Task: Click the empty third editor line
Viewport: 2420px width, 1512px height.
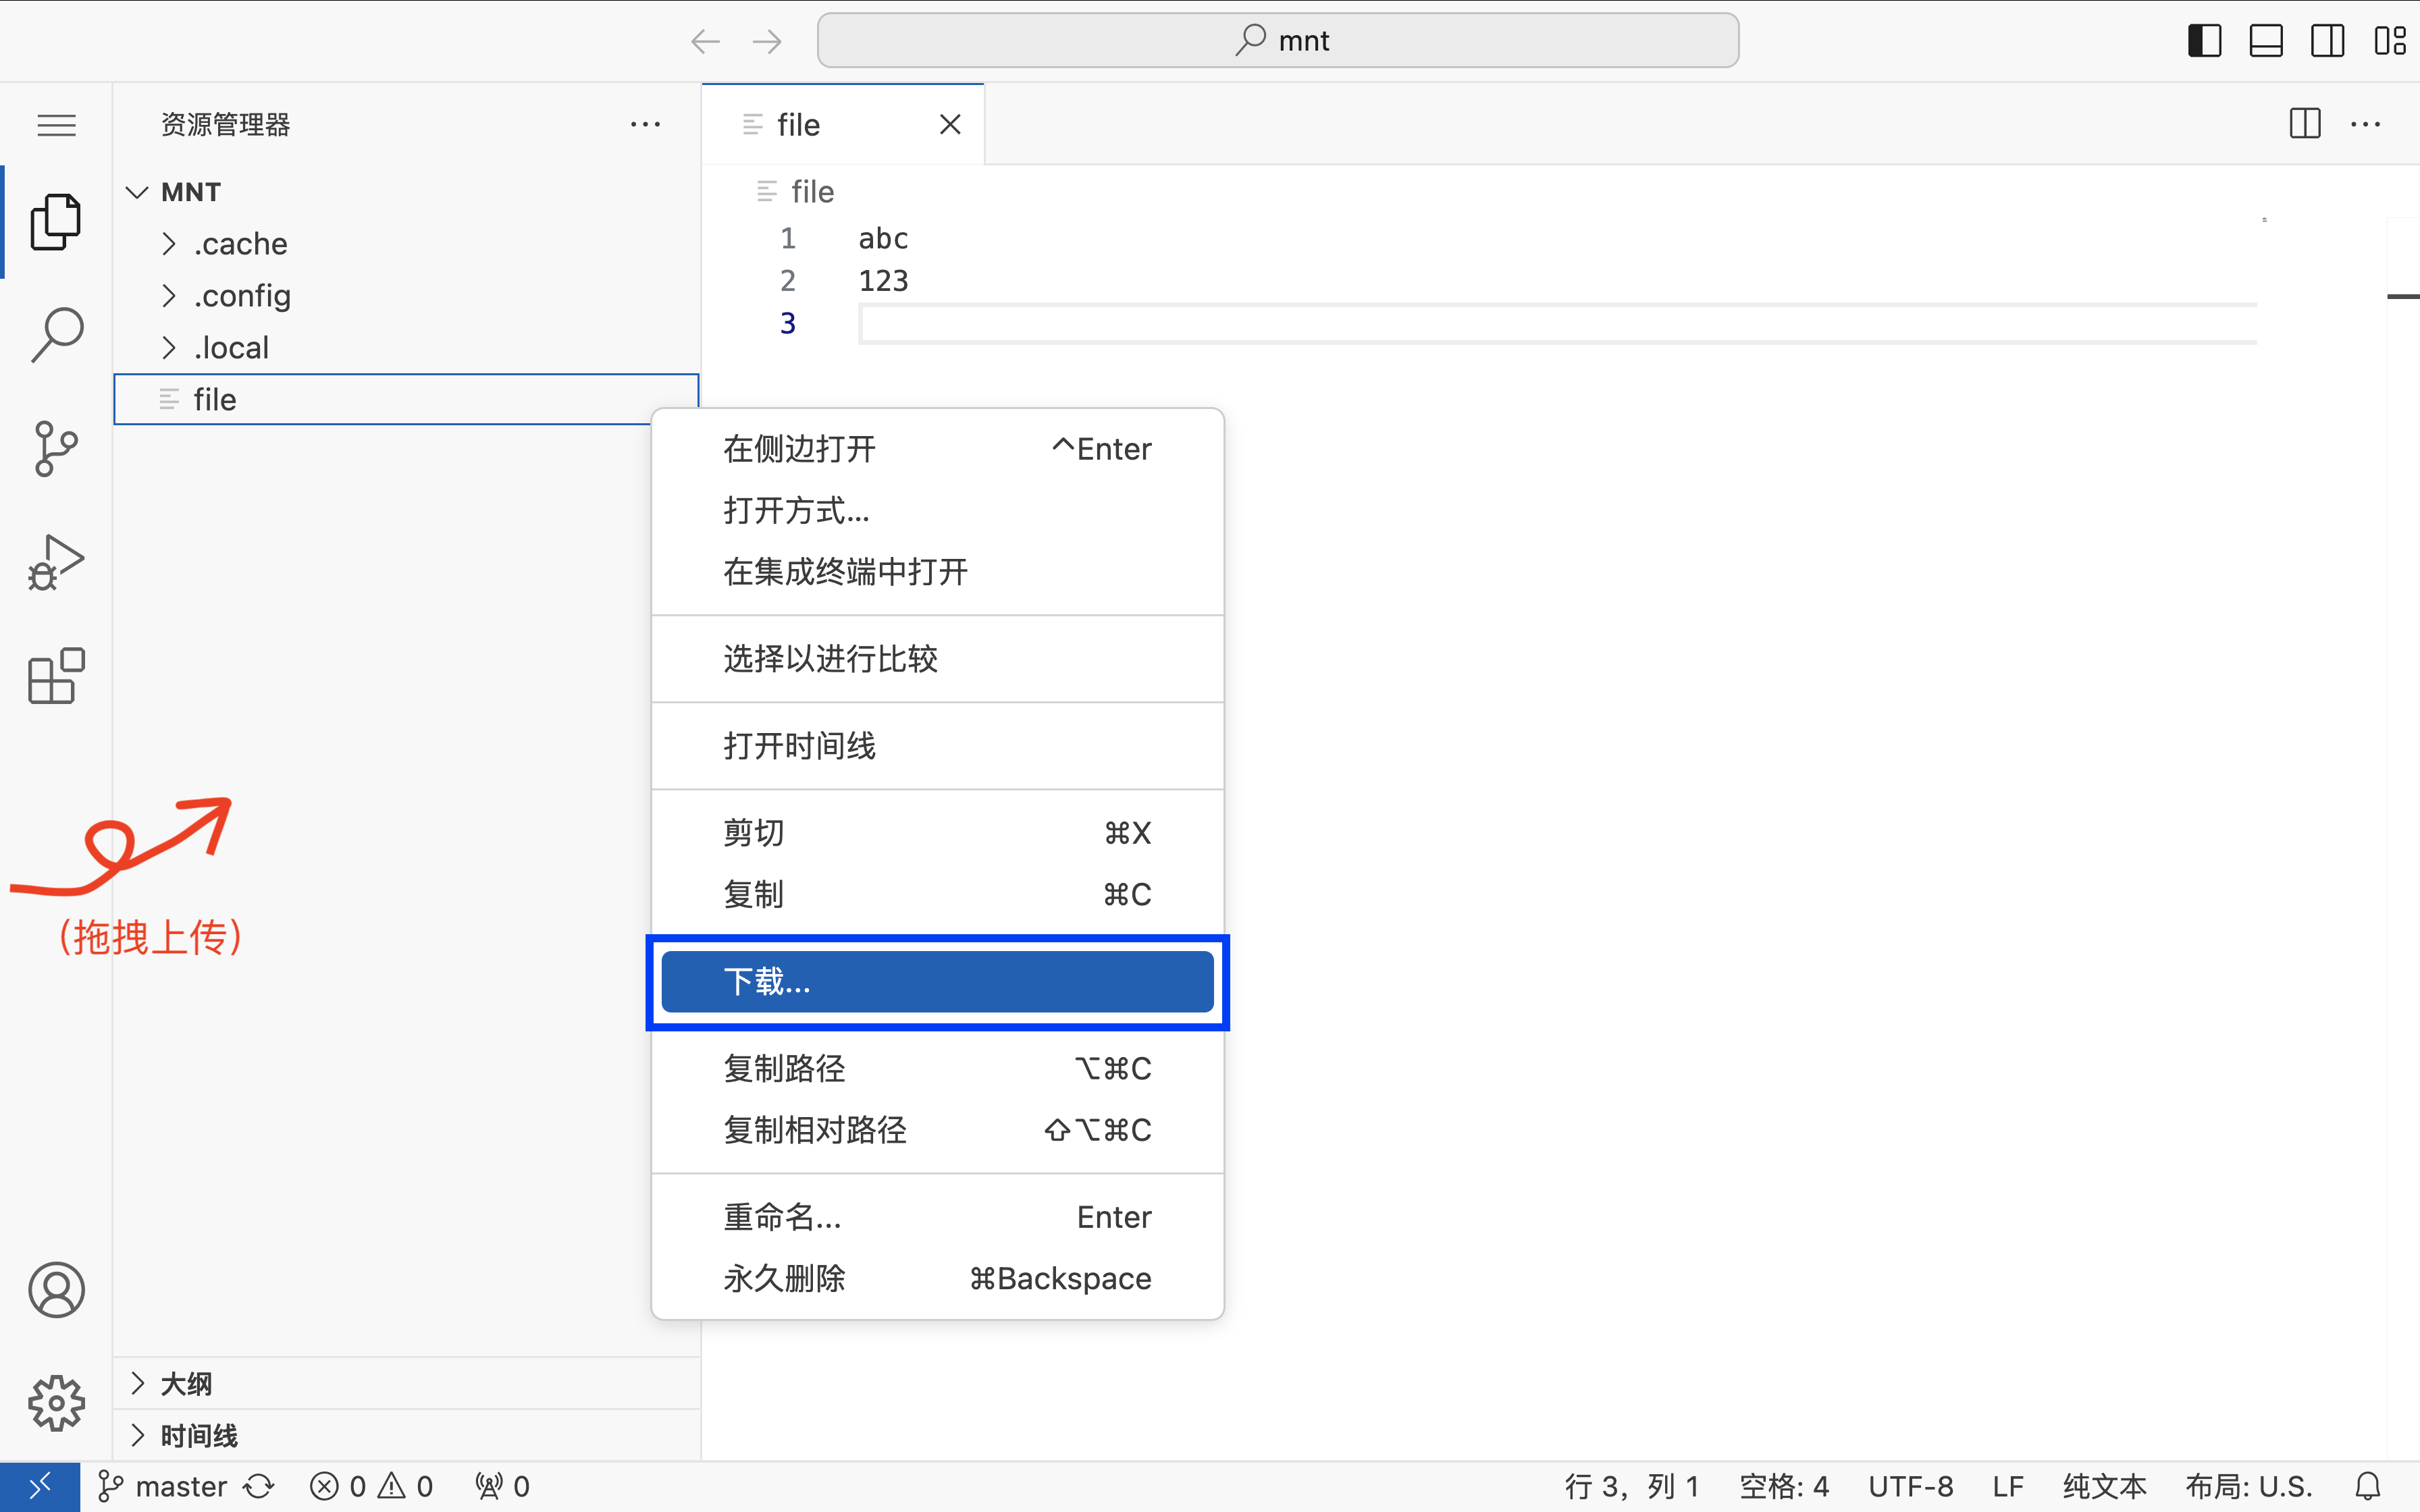Action: [x=1558, y=324]
